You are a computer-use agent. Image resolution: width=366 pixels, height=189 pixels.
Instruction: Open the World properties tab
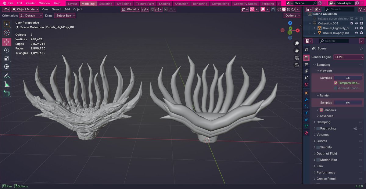[x=306, y=85]
